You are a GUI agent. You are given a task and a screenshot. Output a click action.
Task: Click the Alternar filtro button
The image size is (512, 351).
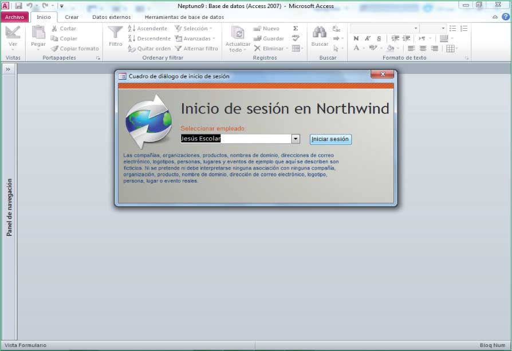click(x=196, y=48)
